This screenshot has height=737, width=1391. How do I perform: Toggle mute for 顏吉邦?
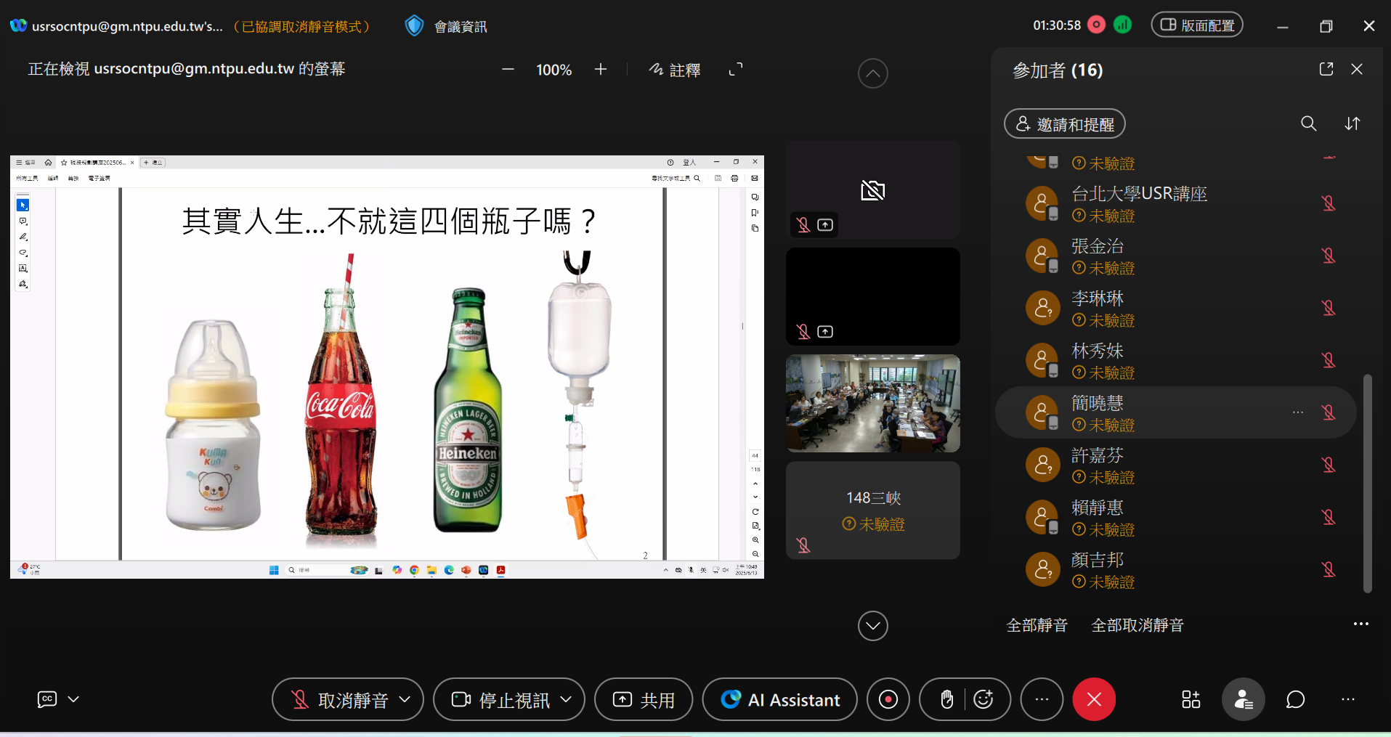1329,569
